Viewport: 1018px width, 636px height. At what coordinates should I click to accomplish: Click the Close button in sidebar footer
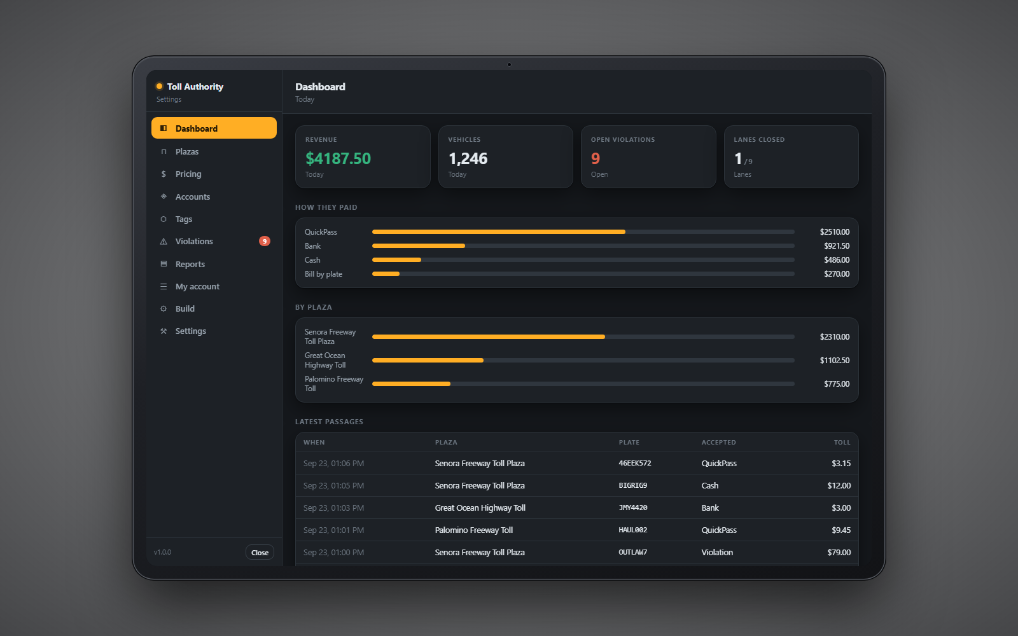coord(260,552)
